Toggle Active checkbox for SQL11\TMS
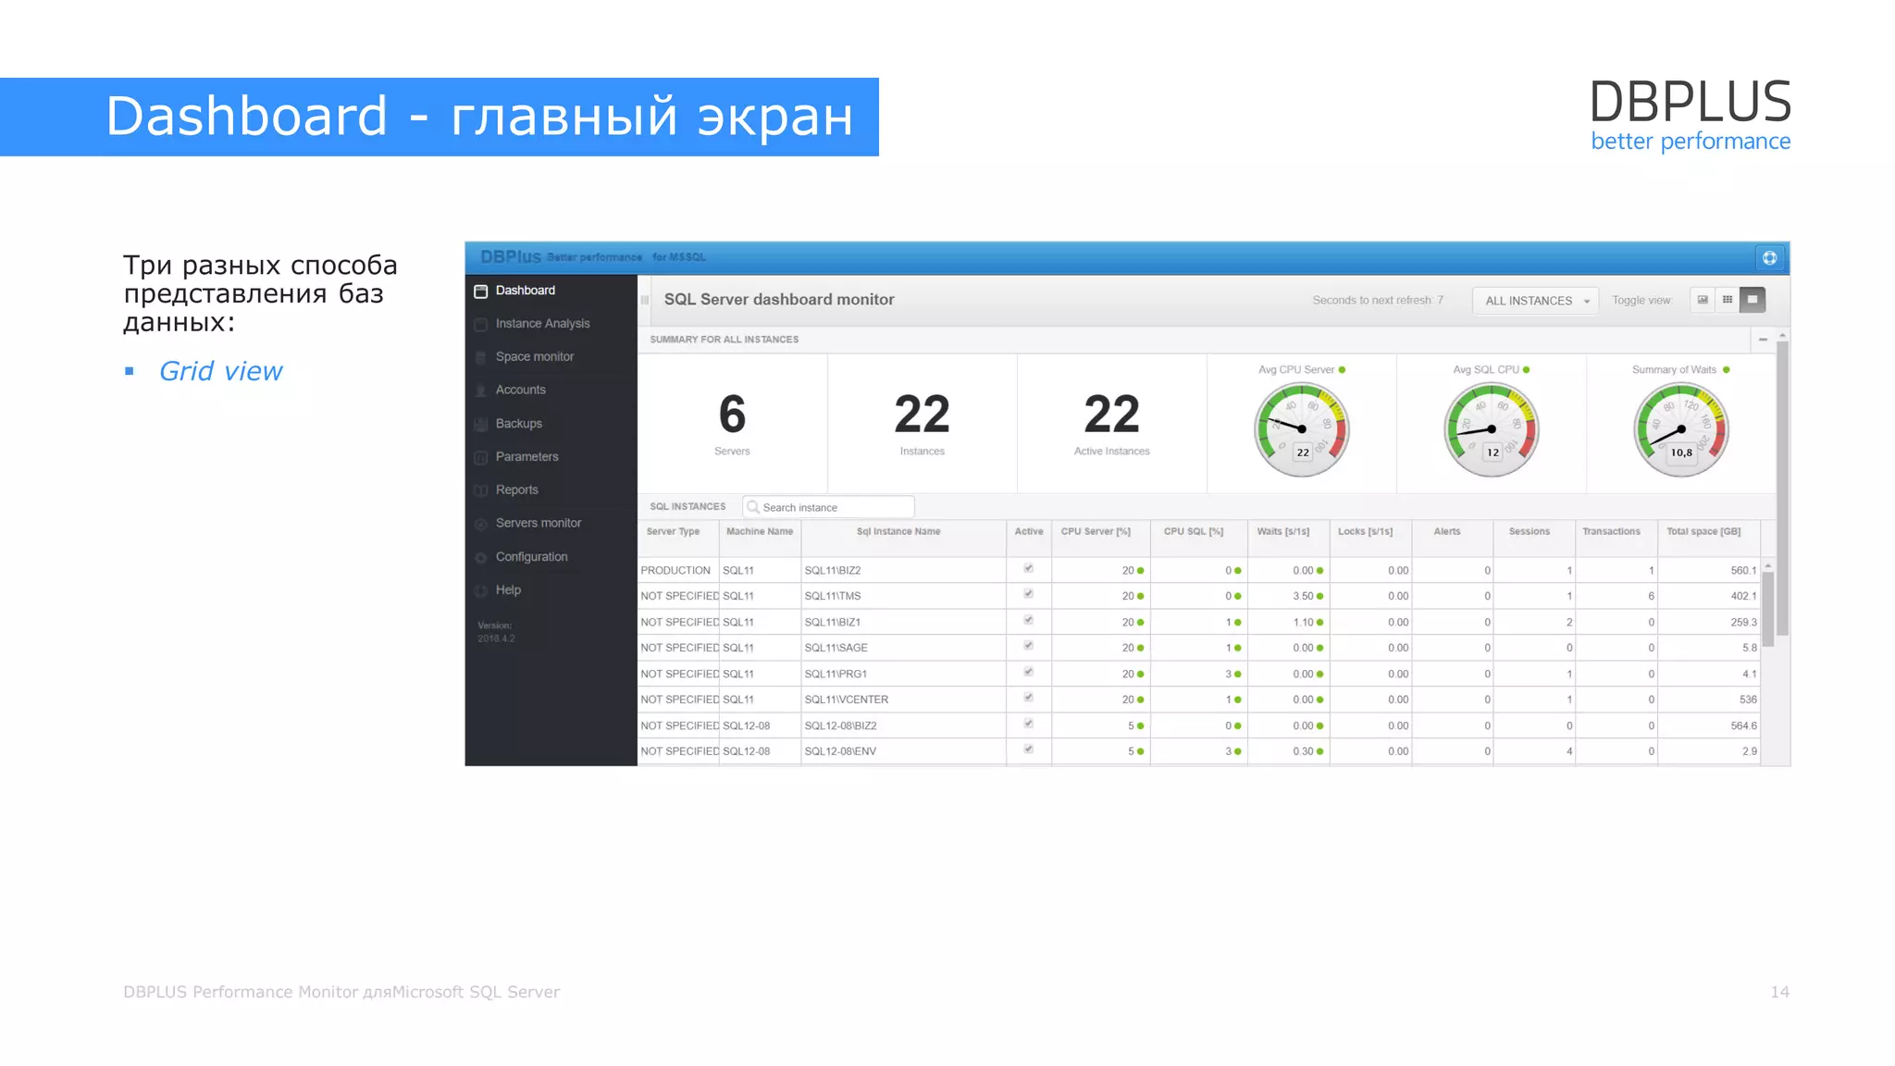Viewport: 1895px width, 1066px height. 1028,595
